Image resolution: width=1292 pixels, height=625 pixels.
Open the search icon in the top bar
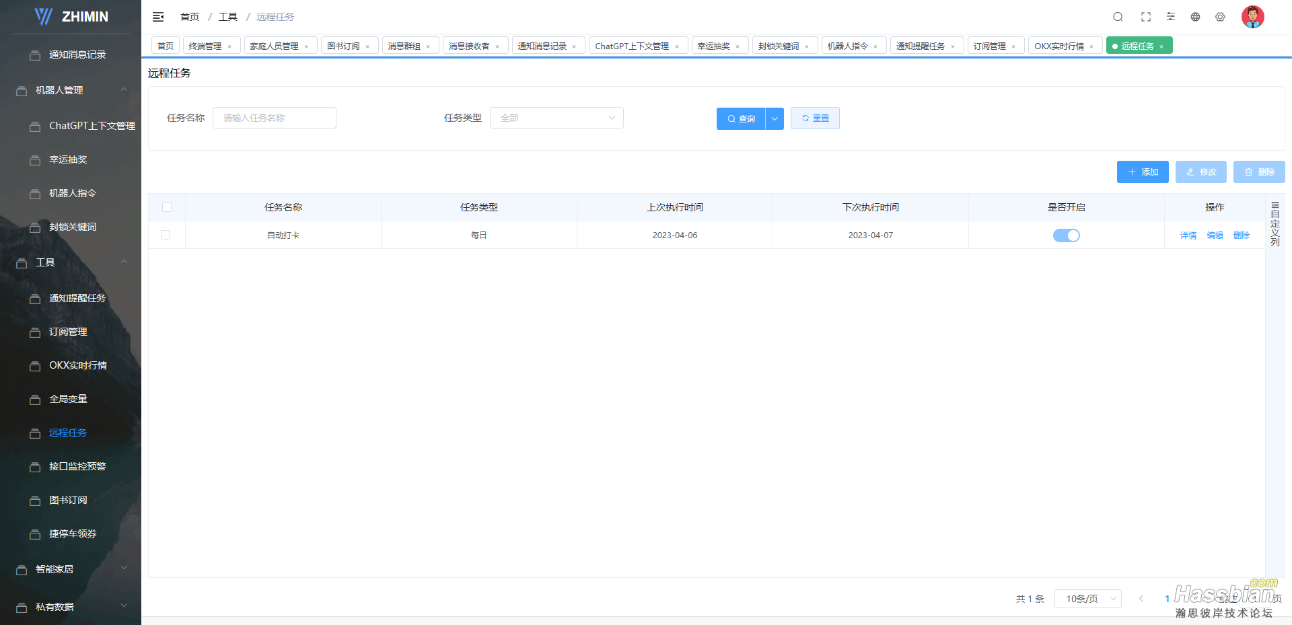pyautogui.click(x=1118, y=17)
